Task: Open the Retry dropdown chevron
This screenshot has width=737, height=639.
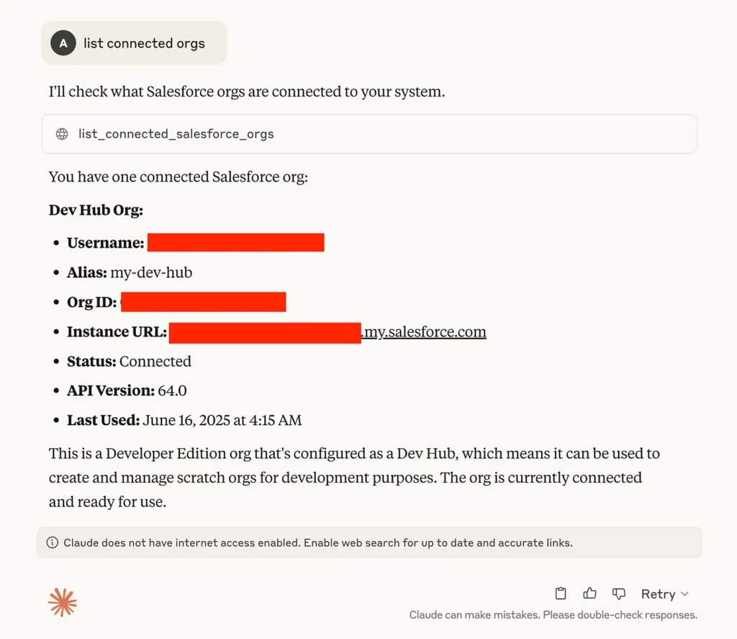Action: coord(685,594)
